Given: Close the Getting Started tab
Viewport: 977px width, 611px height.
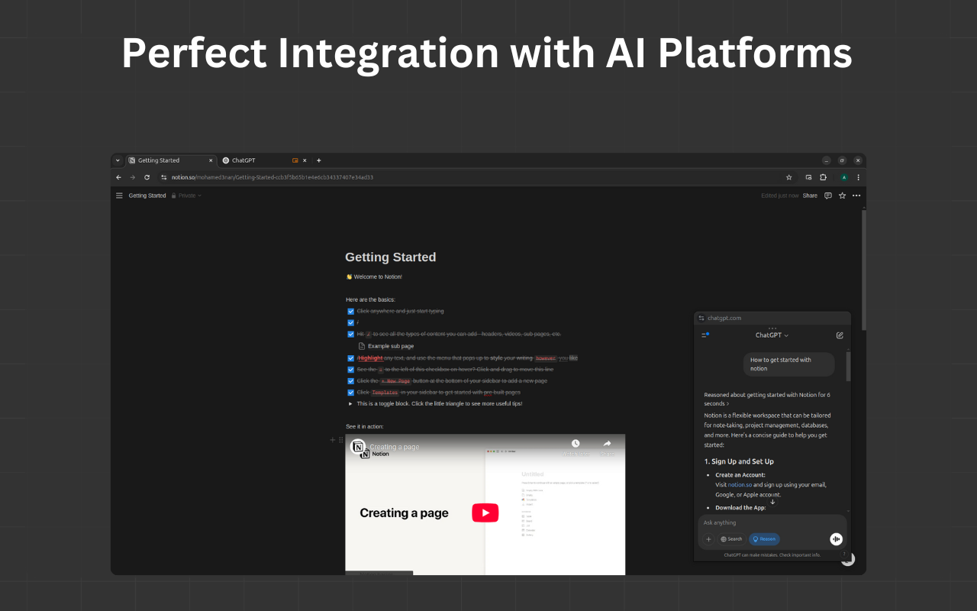Looking at the screenshot, I should click(x=211, y=160).
